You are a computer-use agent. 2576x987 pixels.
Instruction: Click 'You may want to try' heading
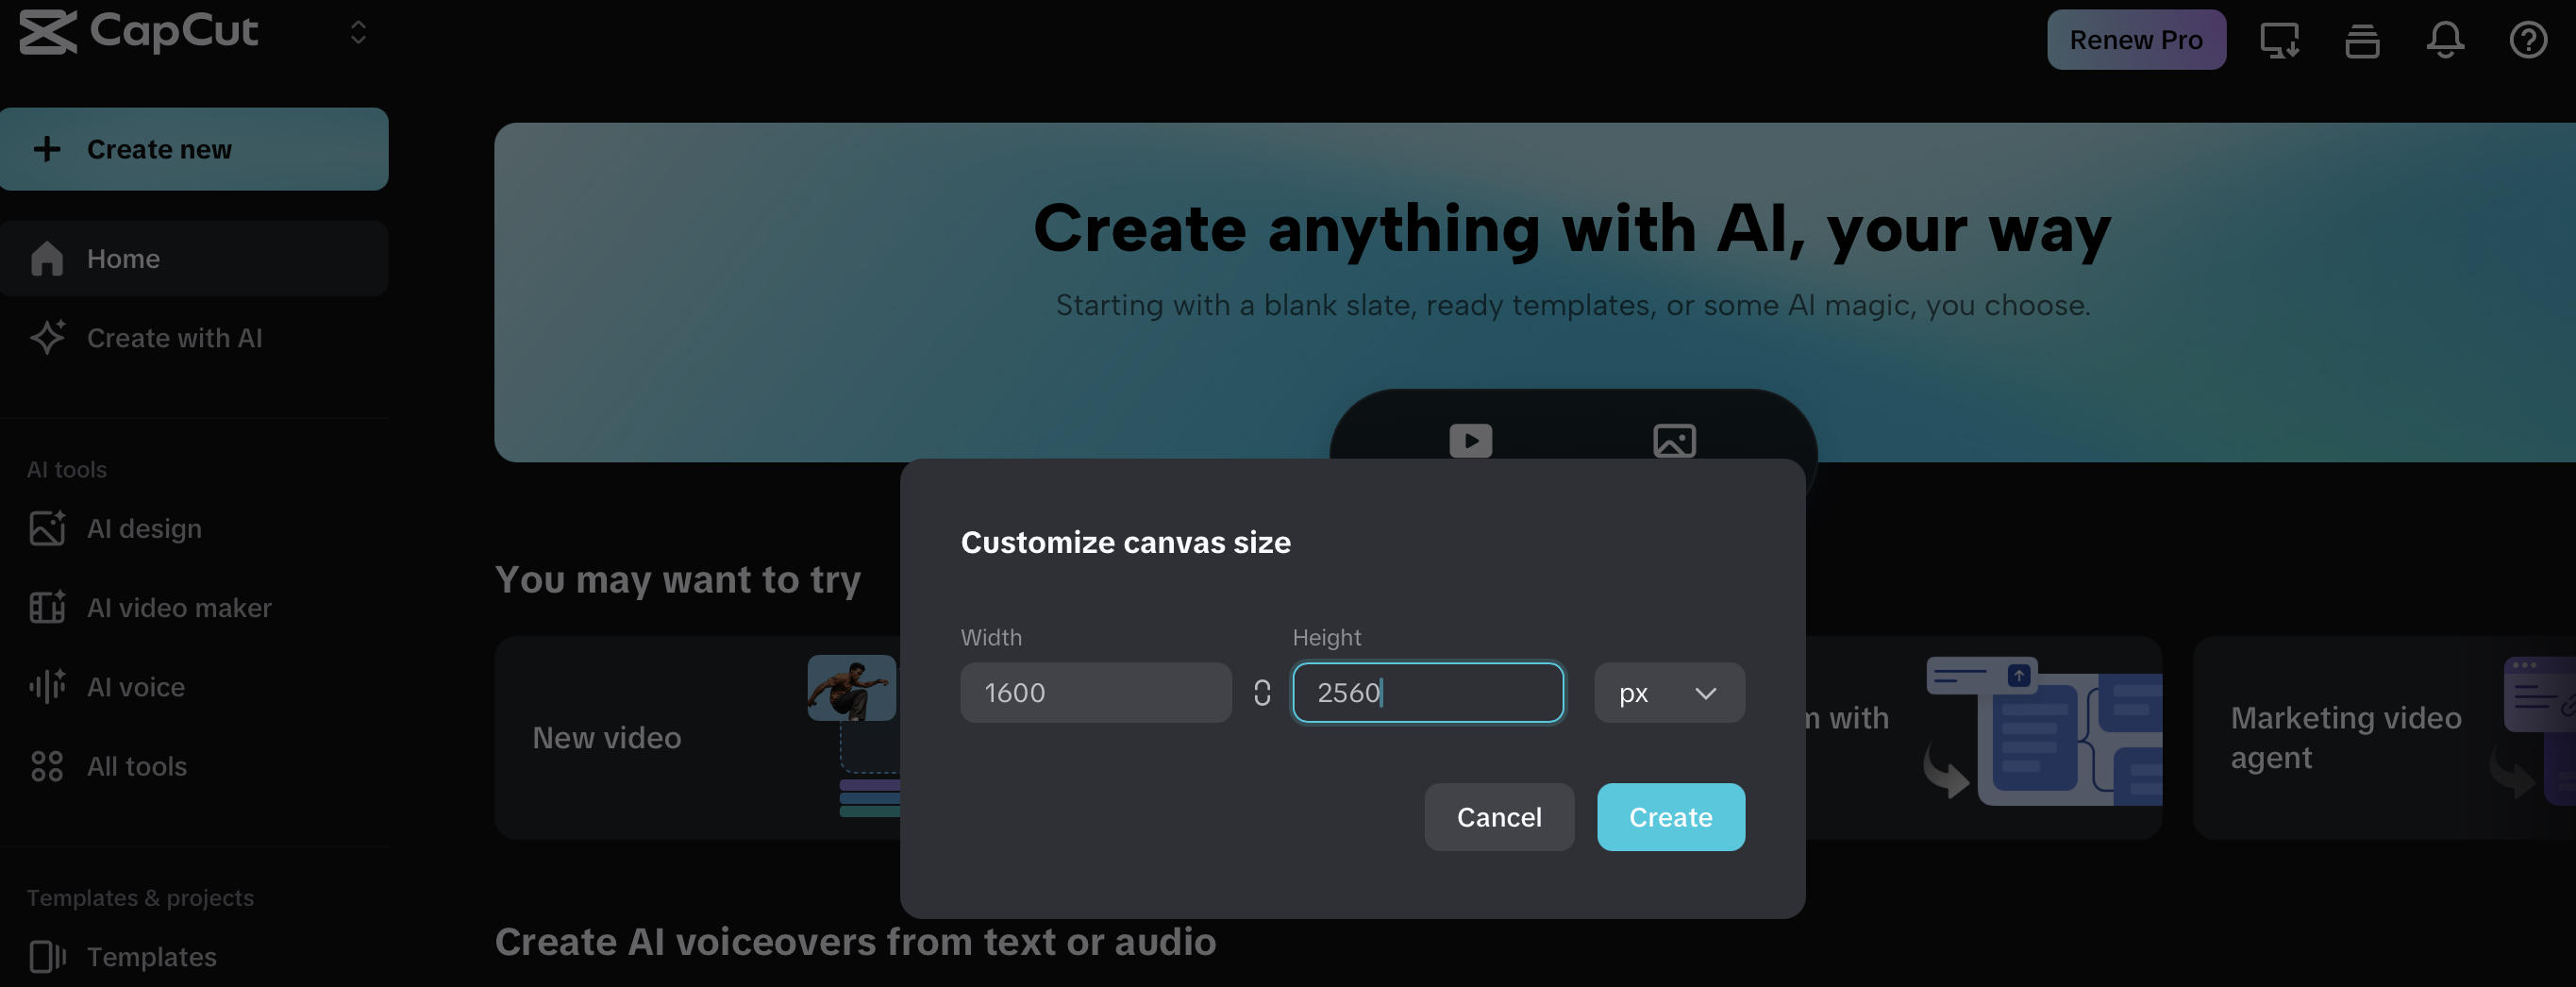point(677,580)
